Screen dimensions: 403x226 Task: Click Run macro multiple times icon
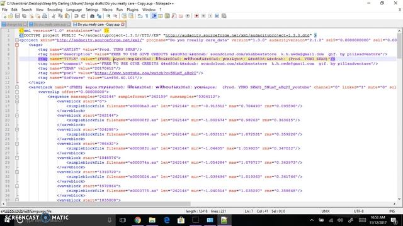[217, 16]
